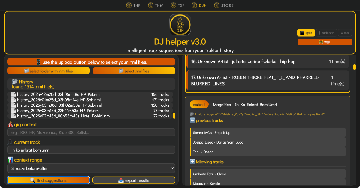Select history_2026y01m25d HP Sob.nml file
The width and height of the screenshot is (360, 188).
(90, 100)
